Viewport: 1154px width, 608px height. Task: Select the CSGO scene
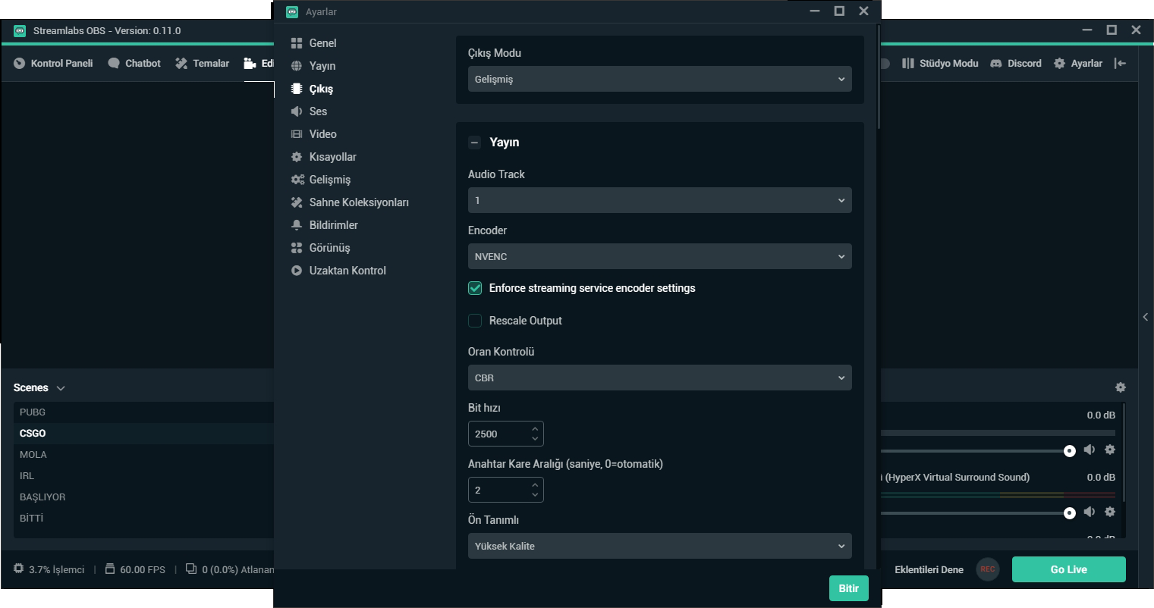(x=143, y=434)
